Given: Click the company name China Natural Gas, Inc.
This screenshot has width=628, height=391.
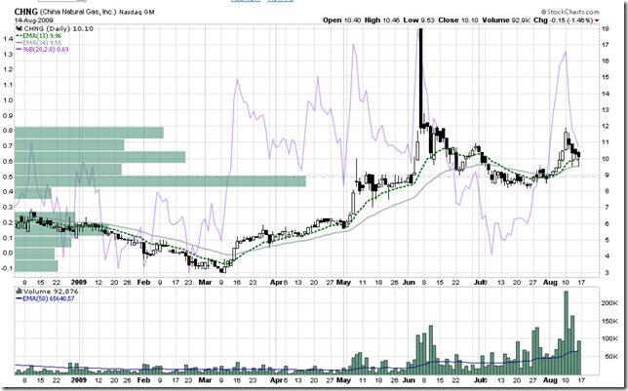Looking at the screenshot, I should coord(79,12).
